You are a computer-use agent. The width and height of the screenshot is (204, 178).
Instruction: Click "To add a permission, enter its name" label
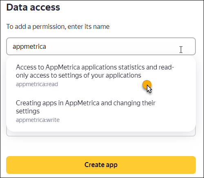[58, 26]
